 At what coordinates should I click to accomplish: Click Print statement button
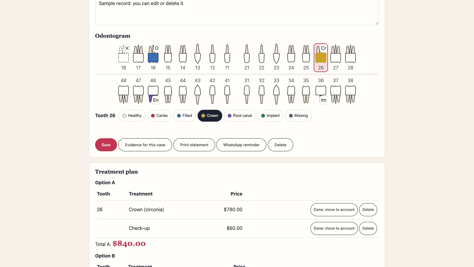tap(194, 145)
